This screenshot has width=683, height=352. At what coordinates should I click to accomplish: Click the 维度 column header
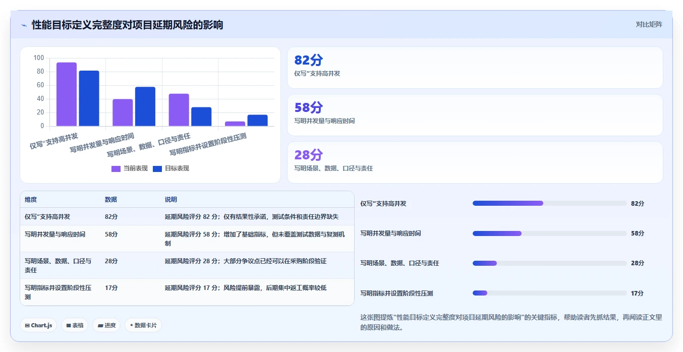(31, 200)
